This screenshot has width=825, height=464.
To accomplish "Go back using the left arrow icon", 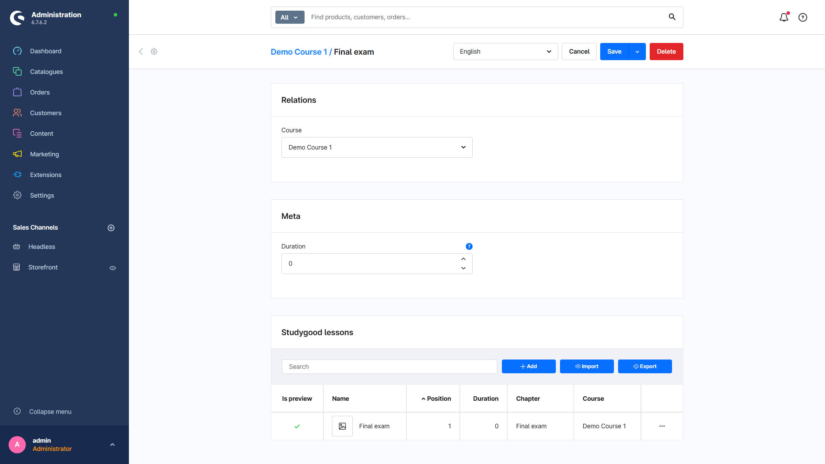I will pyautogui.click(x=141, y=52).
